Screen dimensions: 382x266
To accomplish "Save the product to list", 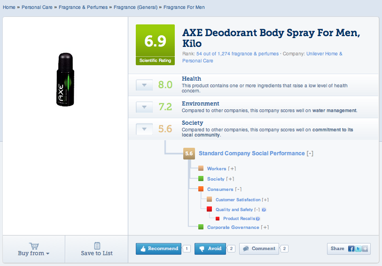I will point(97,249).
